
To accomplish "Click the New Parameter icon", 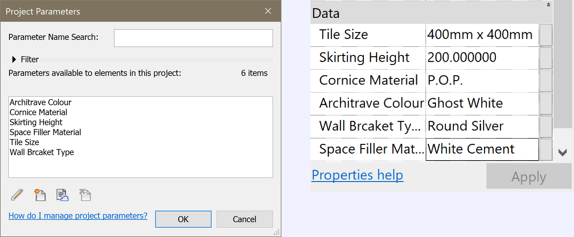I will (x=40, y=195).
